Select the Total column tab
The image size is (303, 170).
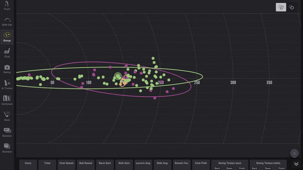tap(47, 165)
